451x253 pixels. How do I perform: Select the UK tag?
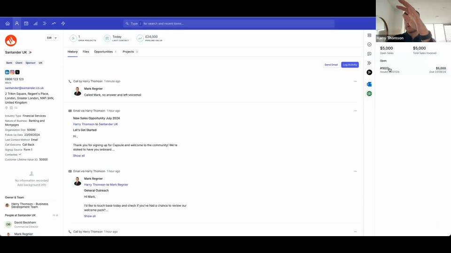click(40, 63)
